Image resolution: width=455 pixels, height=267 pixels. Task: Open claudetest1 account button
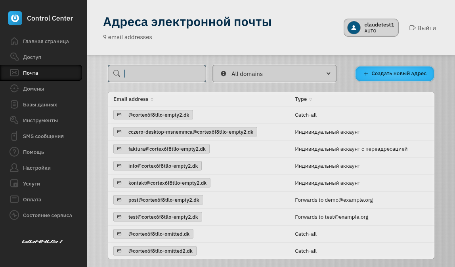(371, 28)
